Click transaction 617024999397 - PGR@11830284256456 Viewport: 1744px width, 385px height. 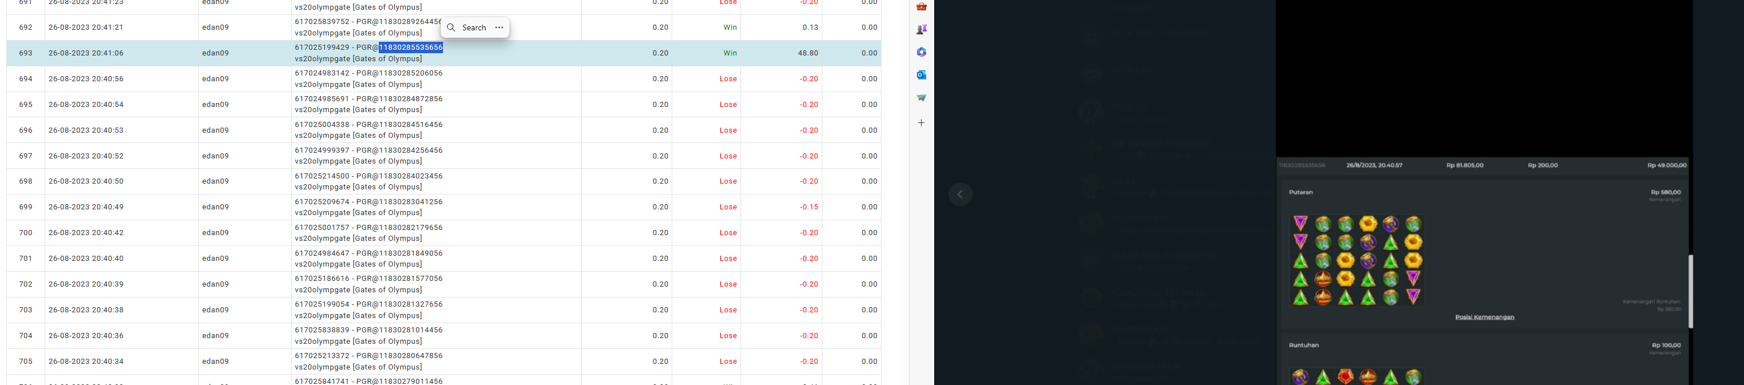point(369,150)
